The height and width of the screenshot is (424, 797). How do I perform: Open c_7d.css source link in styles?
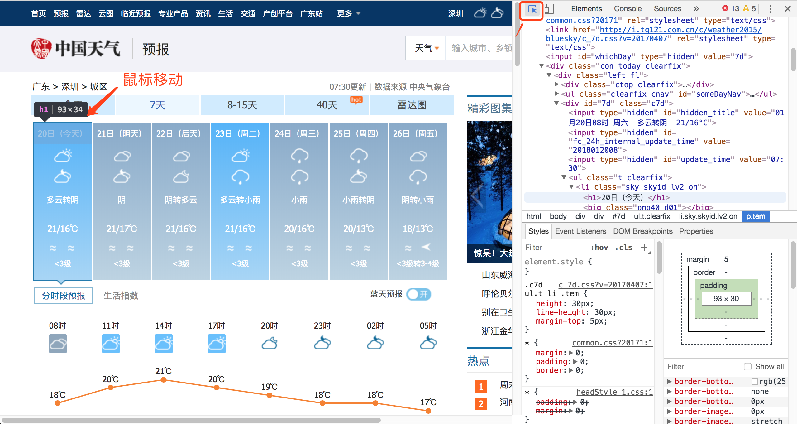click(605, 285)
